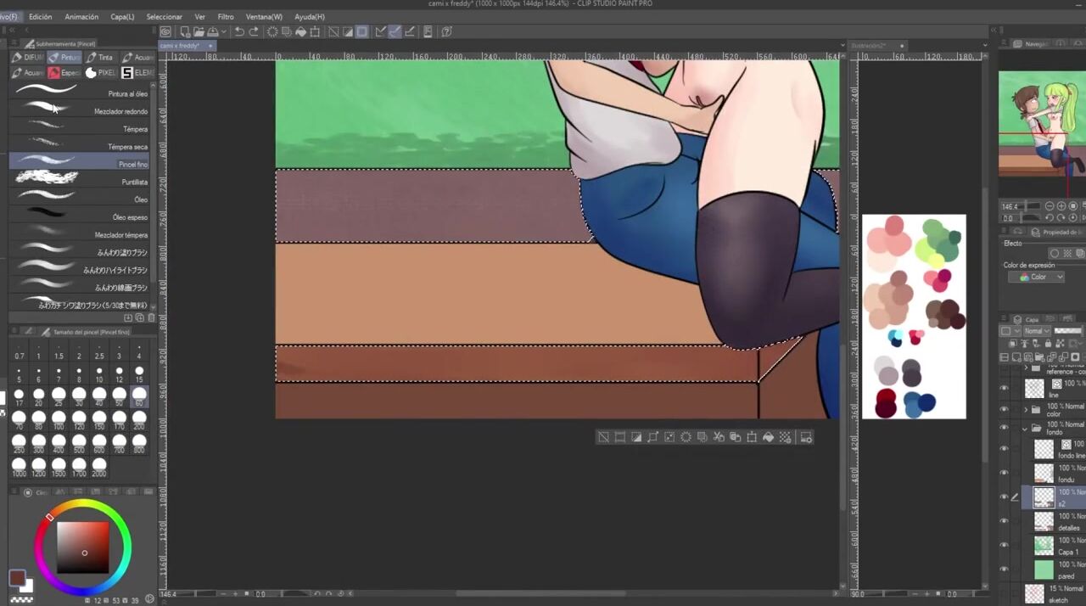Hide the pared layer

pyautogui.click(x=1005, y=569)
